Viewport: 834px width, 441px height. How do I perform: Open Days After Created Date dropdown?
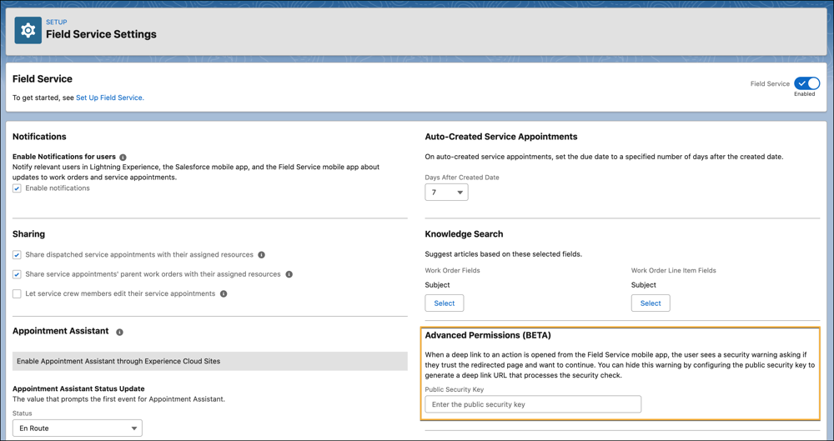point(446,192)
